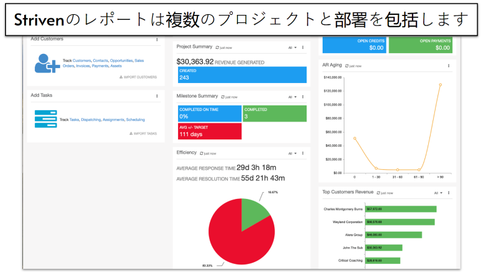Screen dimensions: 484x272
Task: Expand the Project Summary All dropdown
Action: [292, 48]
